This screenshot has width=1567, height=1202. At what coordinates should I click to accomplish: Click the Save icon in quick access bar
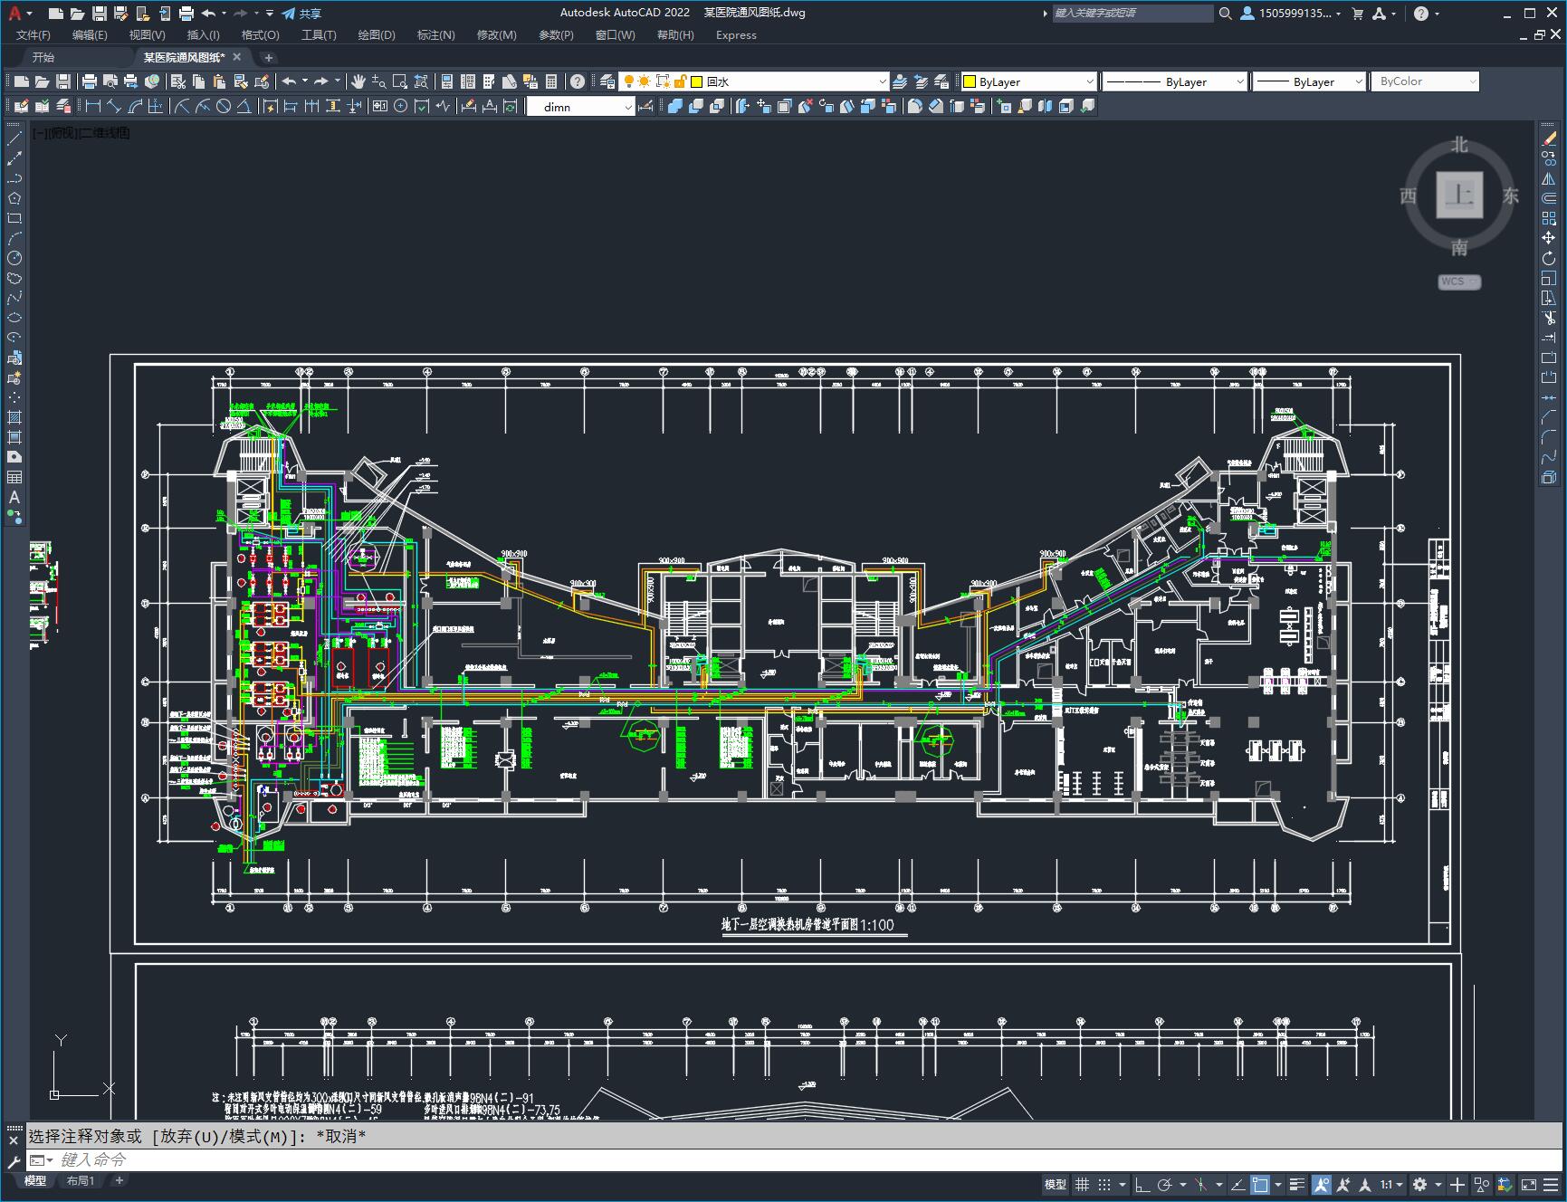click(99, 14)
